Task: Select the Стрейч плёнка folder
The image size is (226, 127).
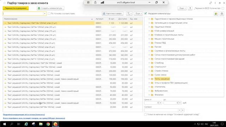Action: 161,71
